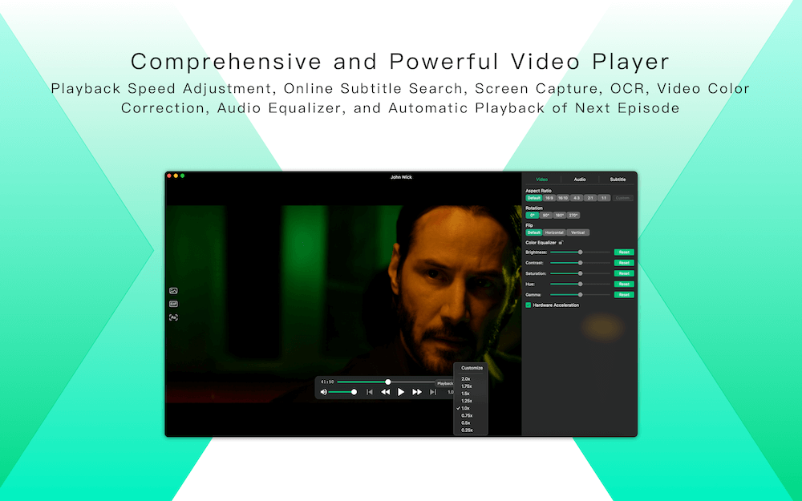802x501 pixels.
Task: Select the GIF recording icon on the left
Action: click(x=173, y=304)
